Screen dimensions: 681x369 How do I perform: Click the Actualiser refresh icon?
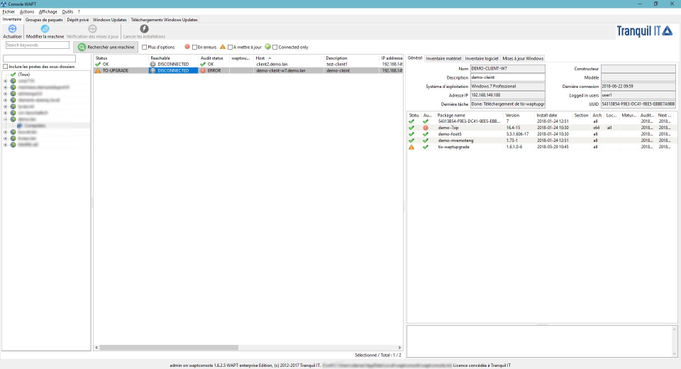click(x=12, y=28)
